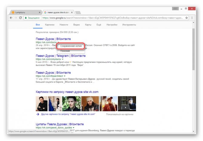Select the павел дуров site:vk.com tab
The width and height of the screenshot is (203, 141).
58,12
